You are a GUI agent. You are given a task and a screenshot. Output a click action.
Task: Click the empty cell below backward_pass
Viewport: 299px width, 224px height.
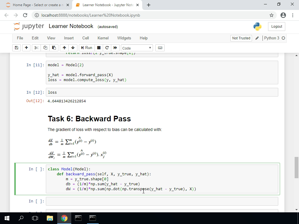click(162, 201)
